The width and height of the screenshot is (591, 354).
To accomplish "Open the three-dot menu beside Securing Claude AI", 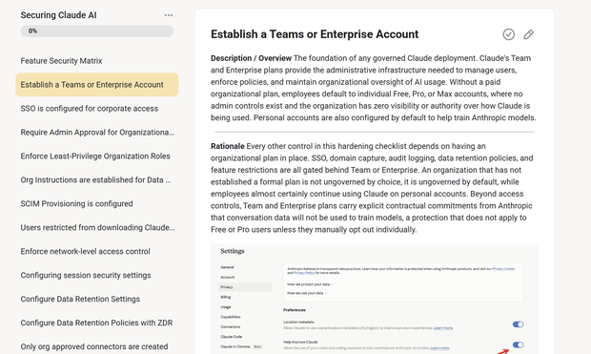I will [x=169, y=15].
